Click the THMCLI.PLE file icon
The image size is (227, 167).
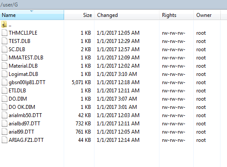click(x=4, y=33)
